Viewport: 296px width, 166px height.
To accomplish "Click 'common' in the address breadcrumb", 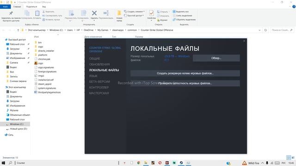I will coord(132,30).
